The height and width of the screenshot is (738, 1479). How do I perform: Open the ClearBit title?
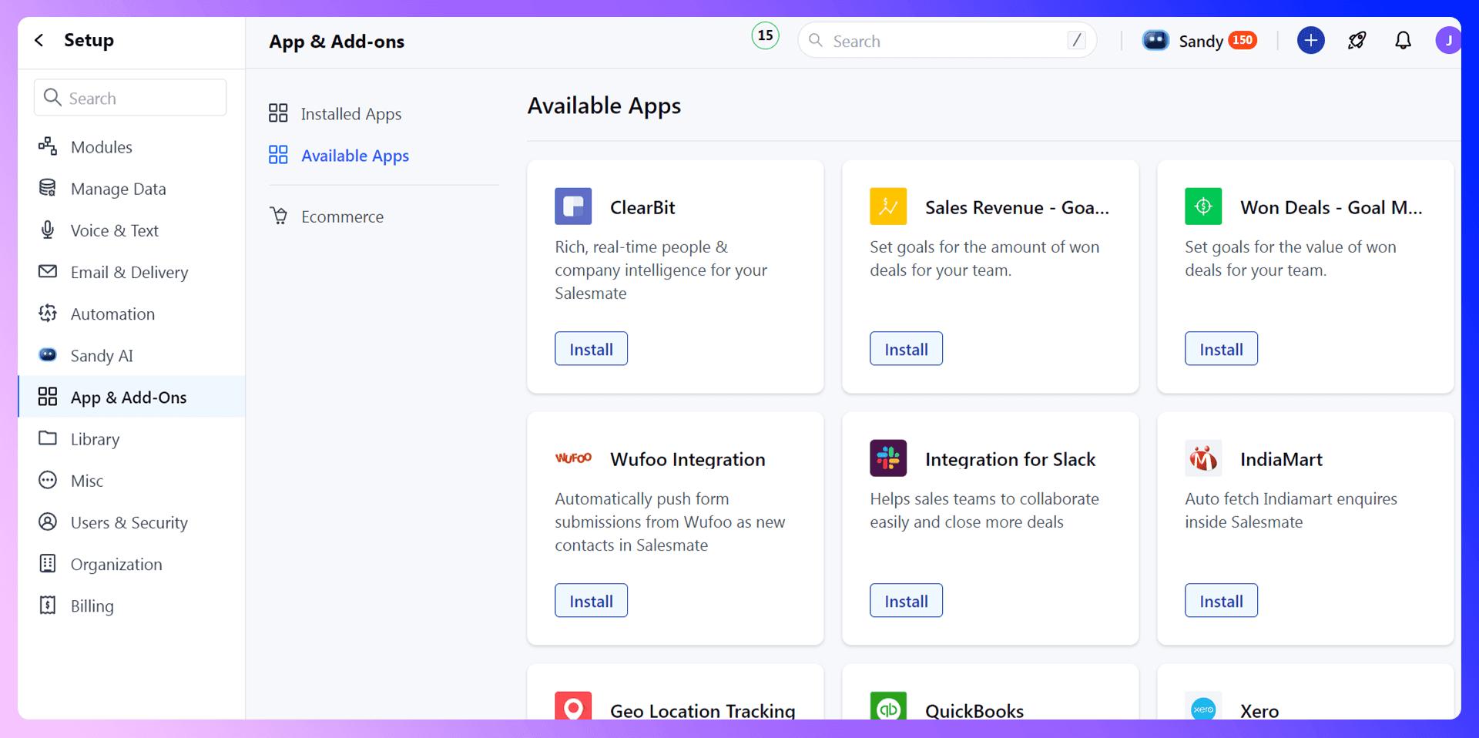642,207
